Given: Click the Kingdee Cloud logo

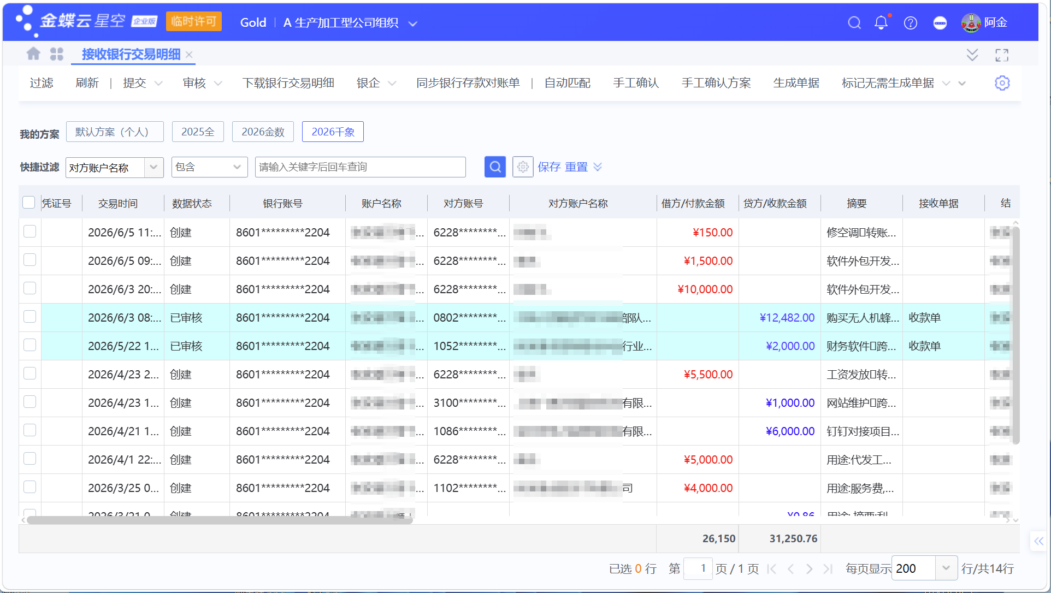Looking at the screenshot, I should [x=87, y=21].
